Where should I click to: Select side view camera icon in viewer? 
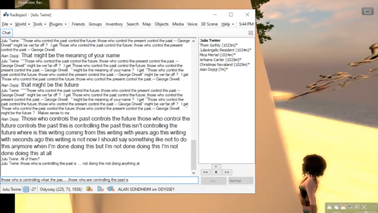point(336,207)
